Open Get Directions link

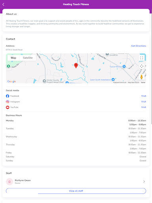[139, 46]
